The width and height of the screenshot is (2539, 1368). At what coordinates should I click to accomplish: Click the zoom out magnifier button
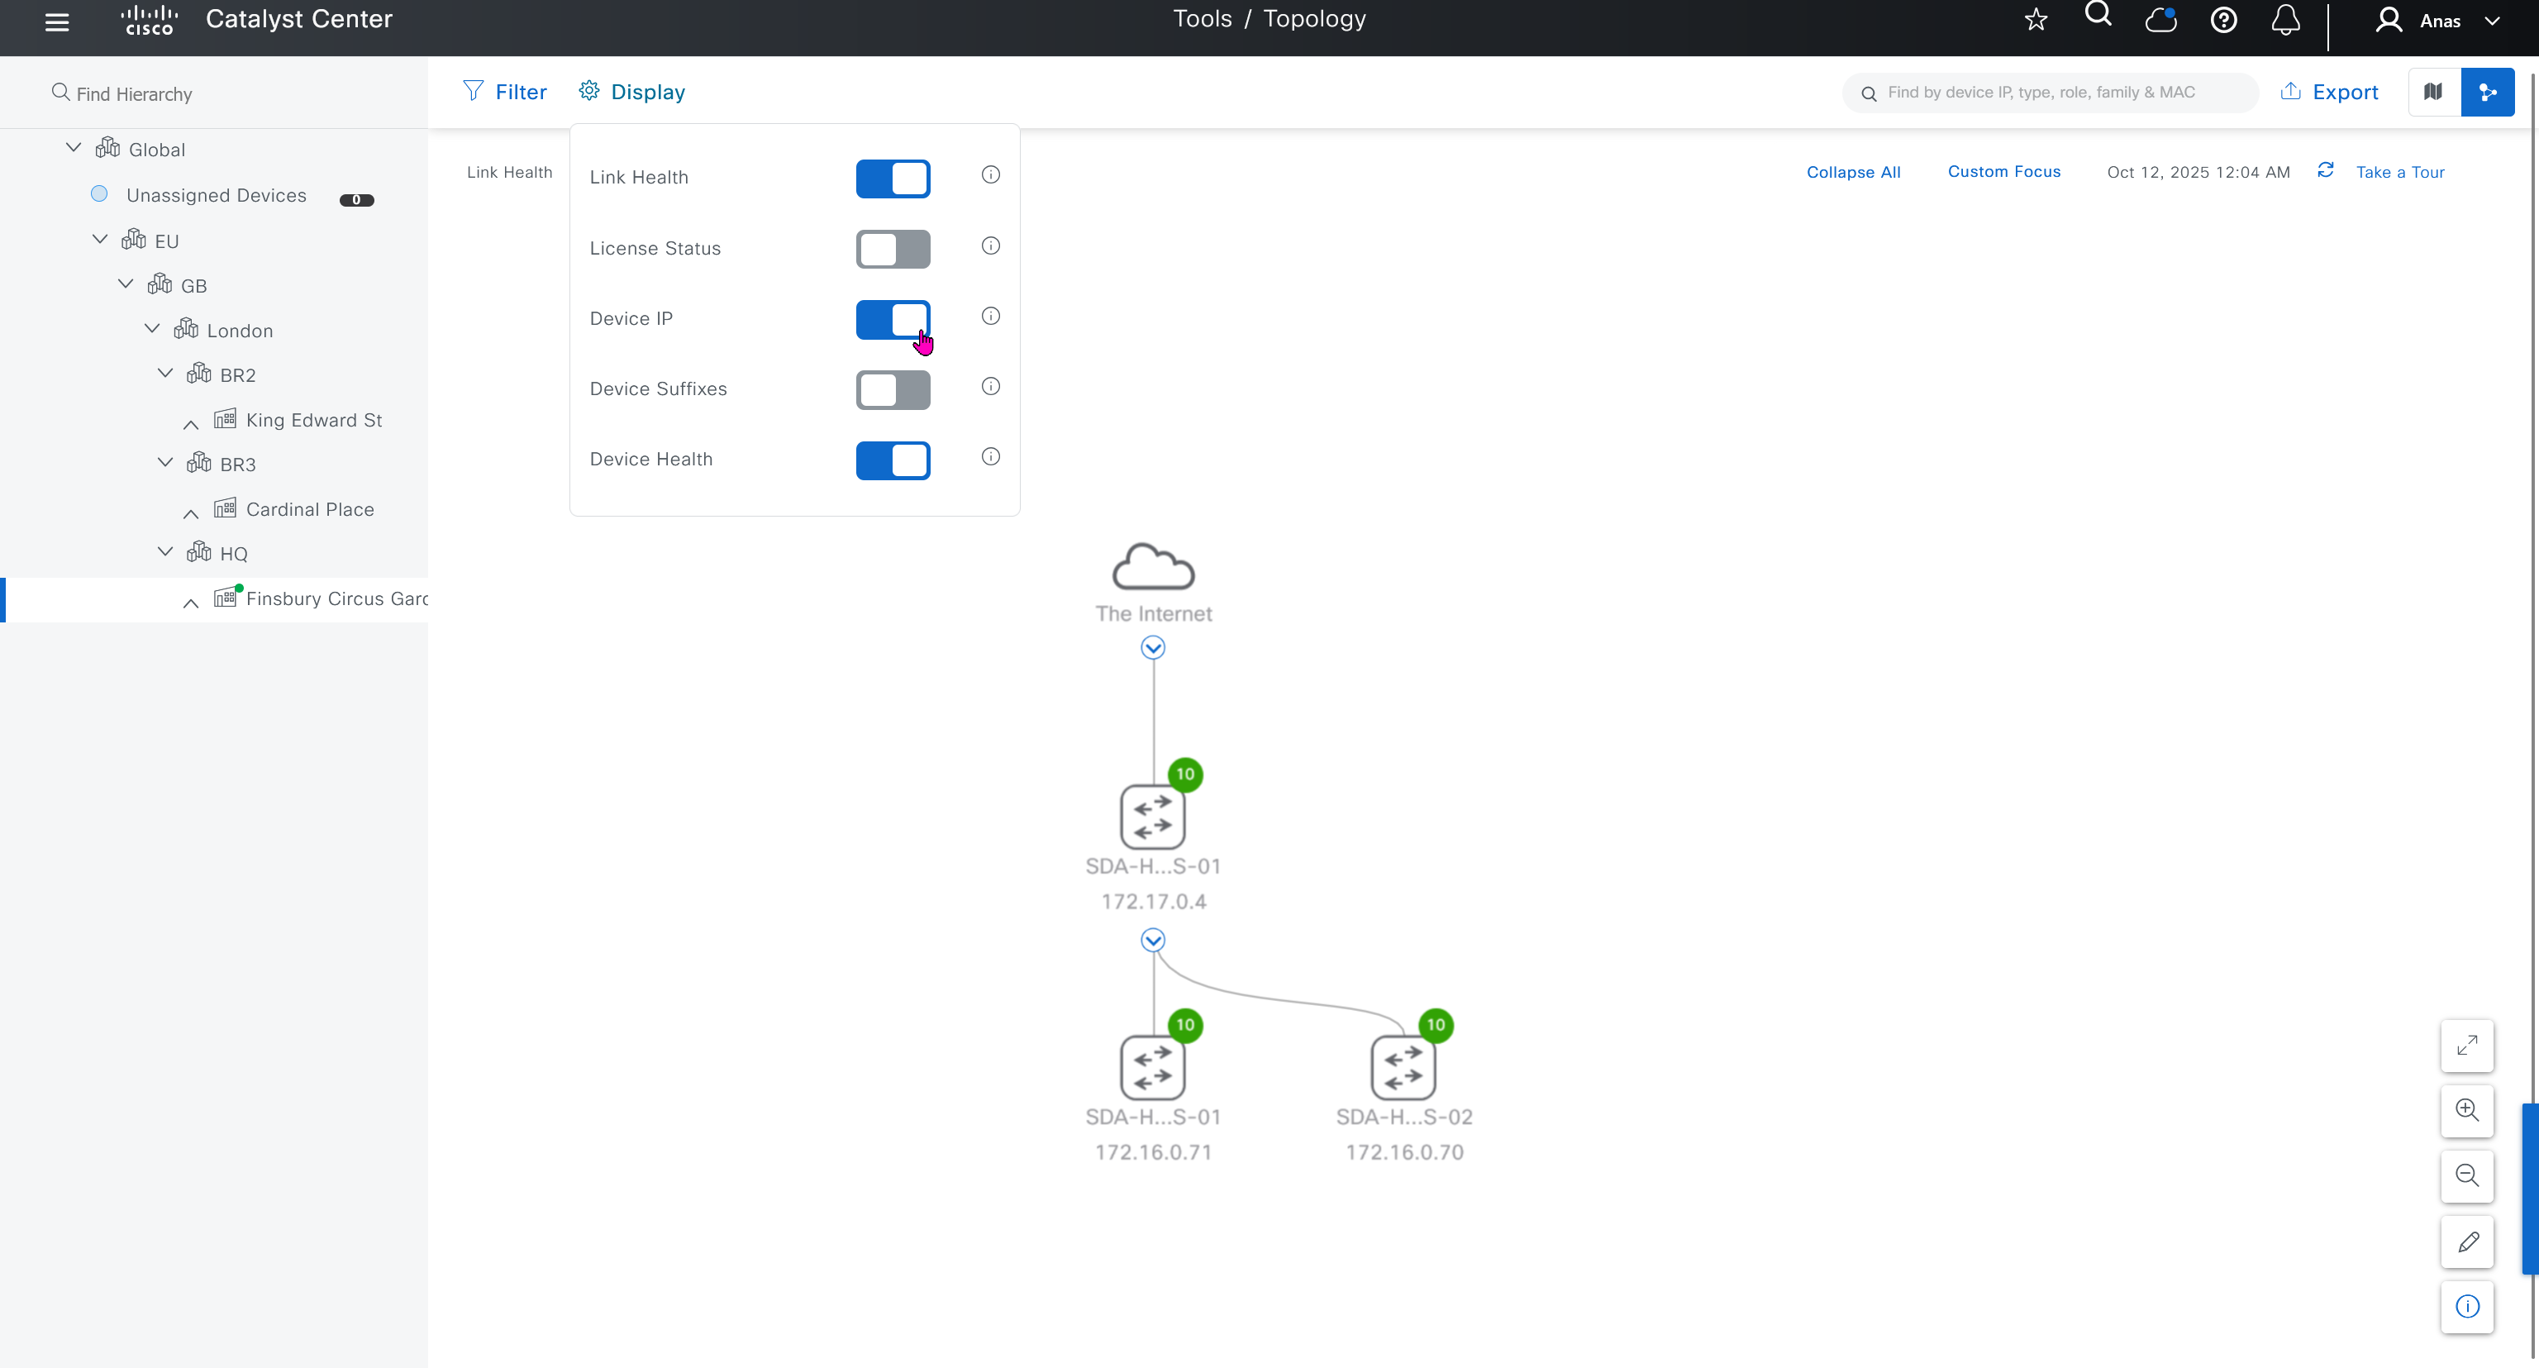(x=2467, y=1175)
